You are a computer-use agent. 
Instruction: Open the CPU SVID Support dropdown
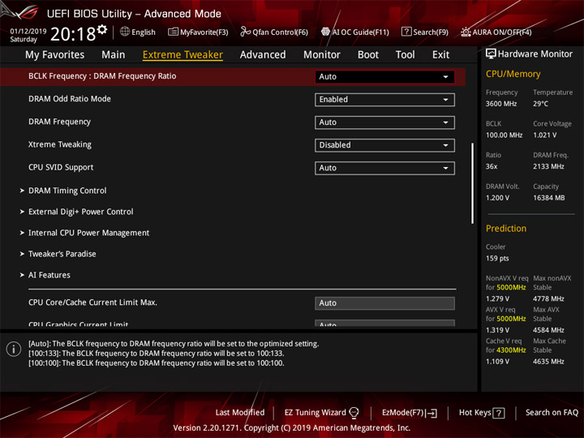click(384, 168)
